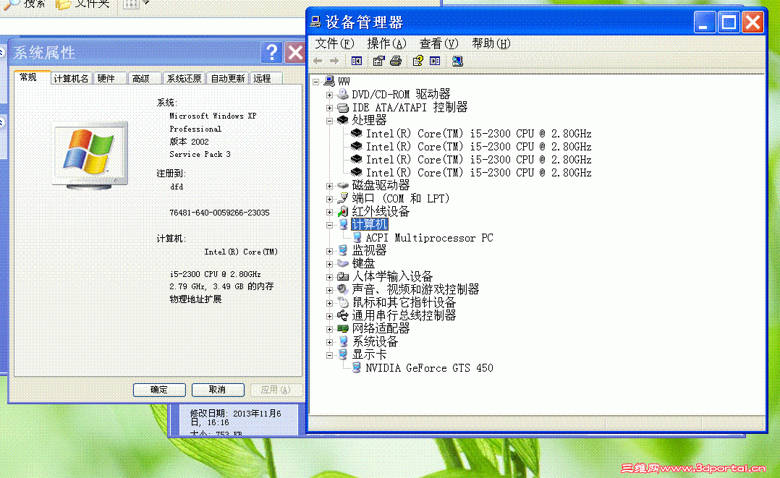Open the 查看(V) menu
This screenshot has width=780, height=478.
438,44
